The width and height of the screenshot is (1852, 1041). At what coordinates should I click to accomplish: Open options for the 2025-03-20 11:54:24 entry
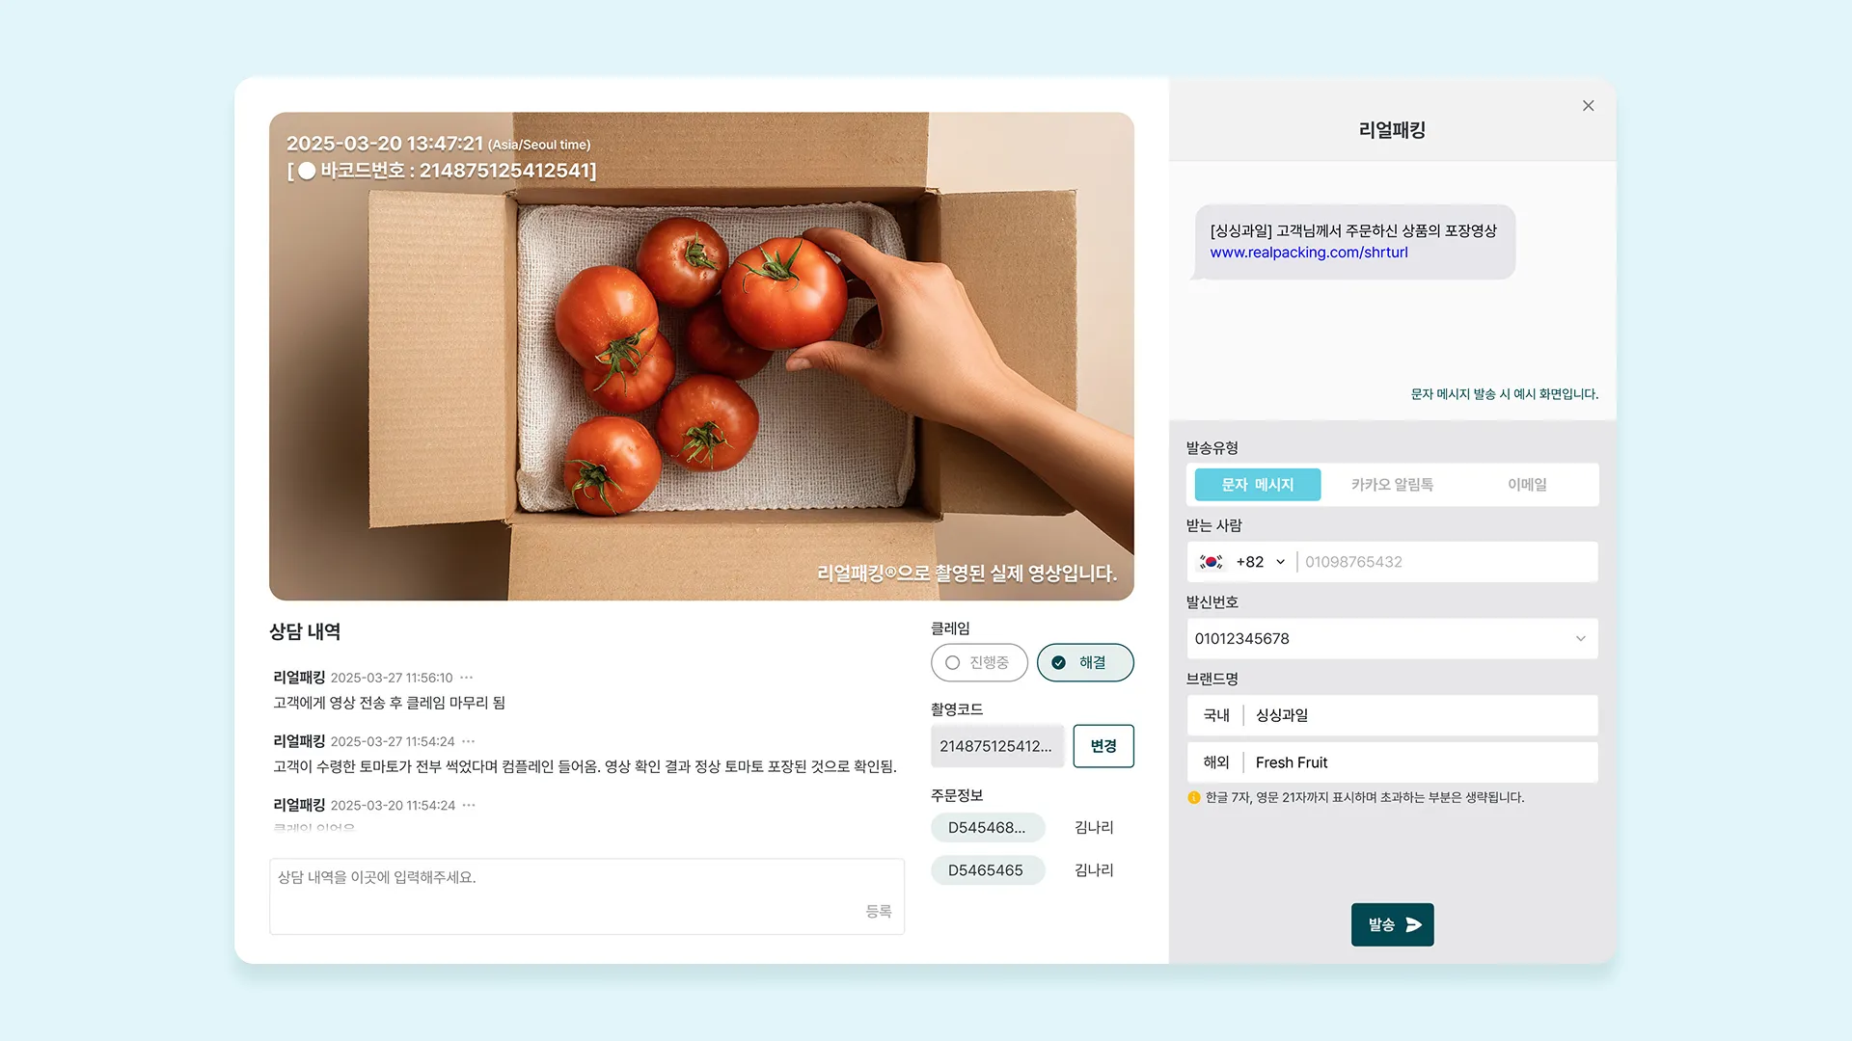click(469, 805)
